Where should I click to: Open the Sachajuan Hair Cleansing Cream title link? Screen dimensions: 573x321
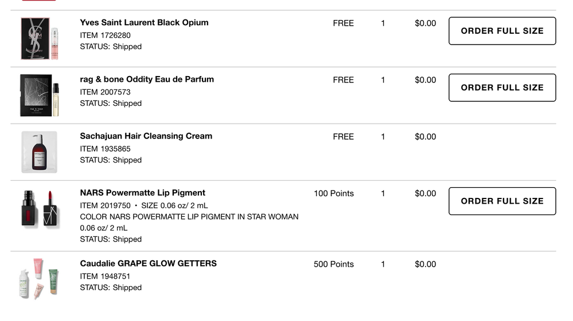[146, 136]
